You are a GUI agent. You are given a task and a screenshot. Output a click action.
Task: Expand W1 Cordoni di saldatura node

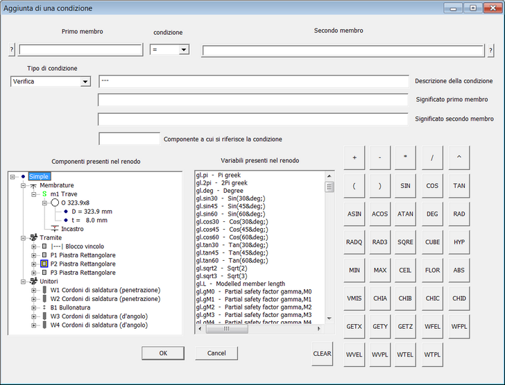click(x=33, y=290)
